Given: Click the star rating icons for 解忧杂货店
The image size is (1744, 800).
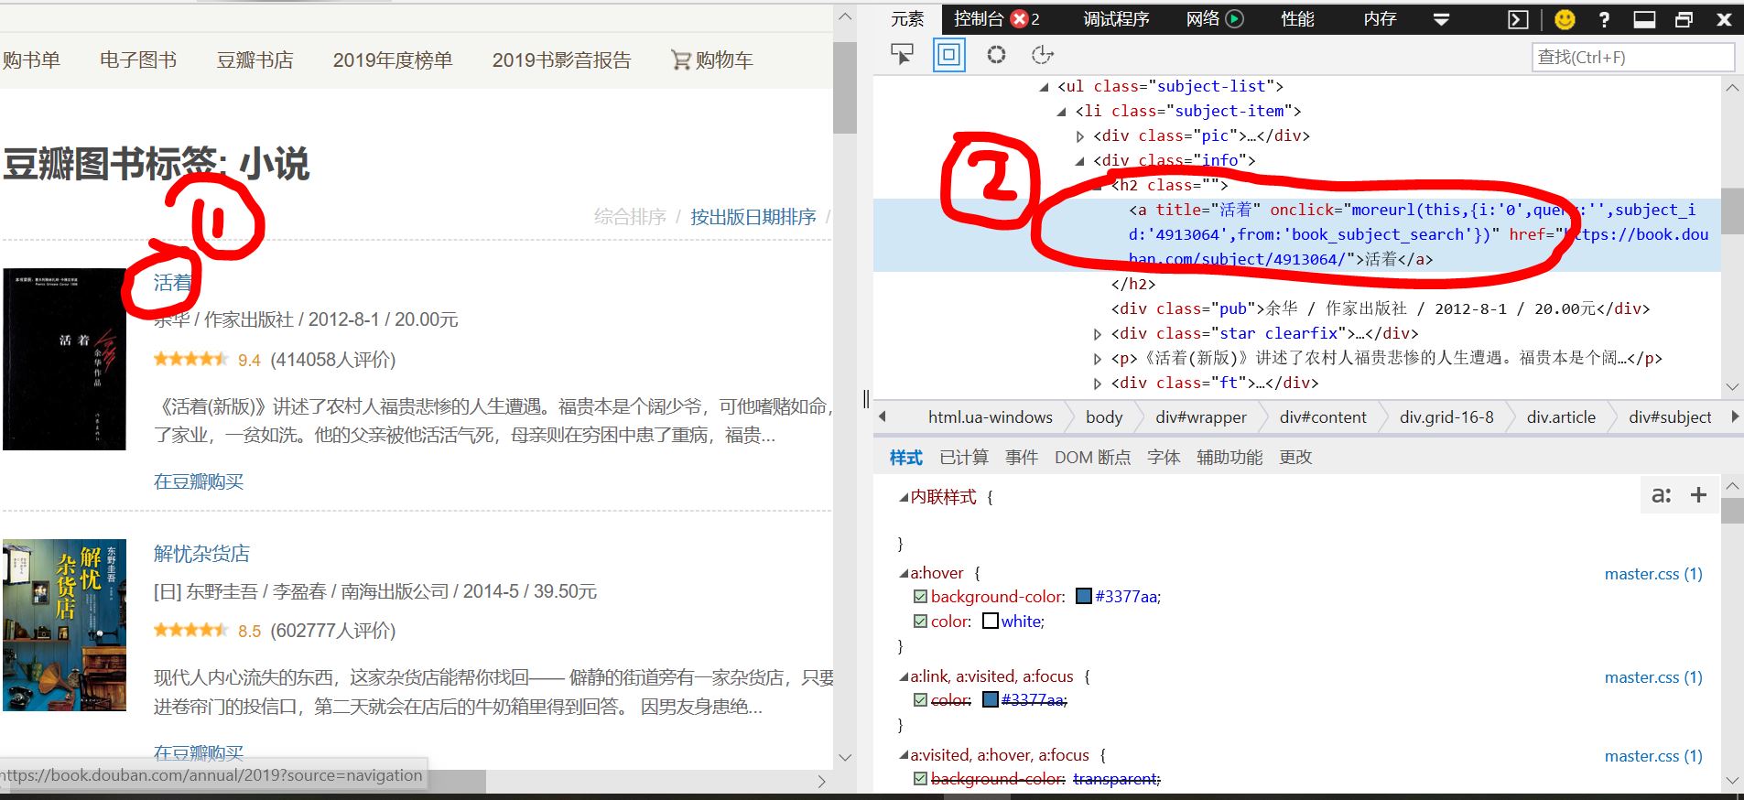Looking at the screenshot, I should [191, 630].
